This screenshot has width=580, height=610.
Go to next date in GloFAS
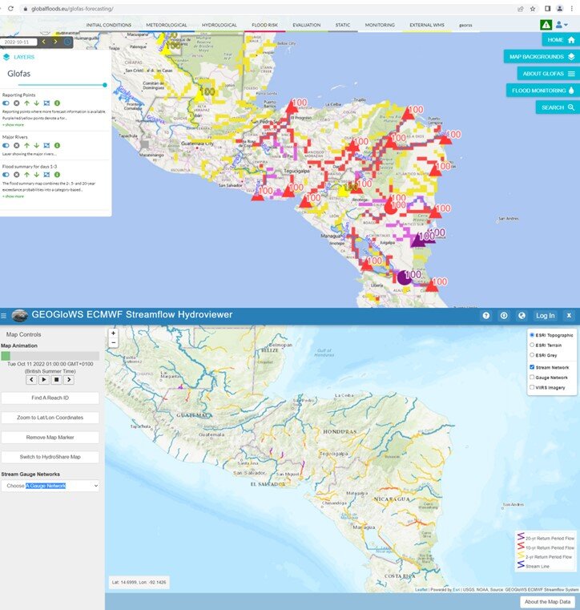pos(54,41)
